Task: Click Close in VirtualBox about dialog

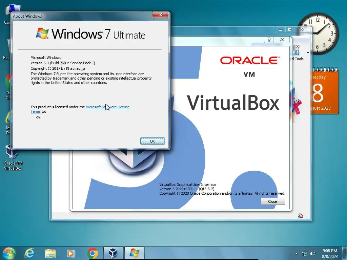Action: click(273, 201)
